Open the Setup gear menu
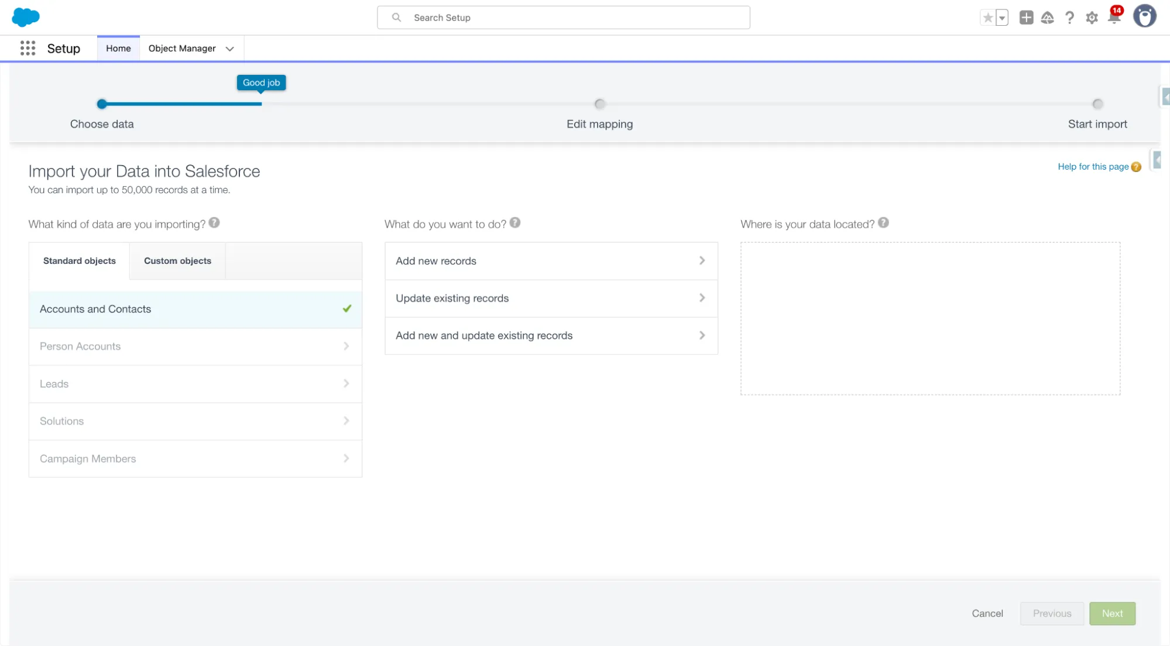Viewport: 1170px width, 646px height. 1092,18
